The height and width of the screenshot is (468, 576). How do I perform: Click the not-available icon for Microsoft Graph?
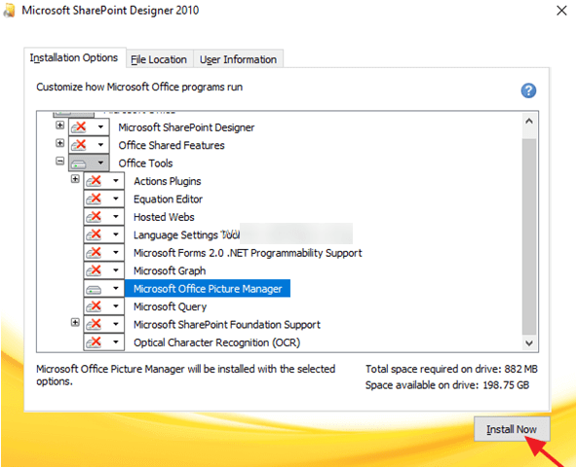94,270
